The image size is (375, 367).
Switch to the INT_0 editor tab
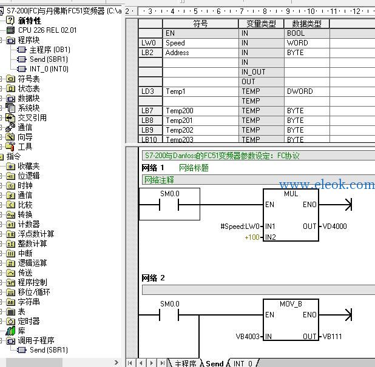coord(243,363)
